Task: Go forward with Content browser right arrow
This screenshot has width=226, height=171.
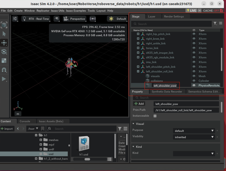Action: pyautogui.click(x=23, y=129)
